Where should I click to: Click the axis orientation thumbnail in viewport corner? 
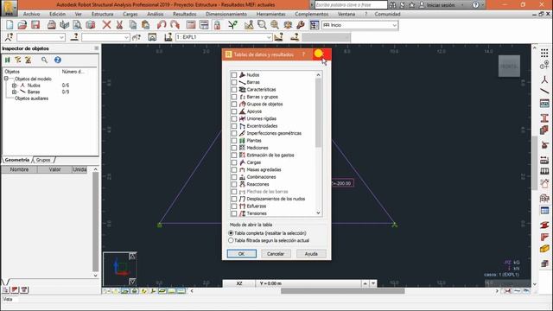point(120,269)
